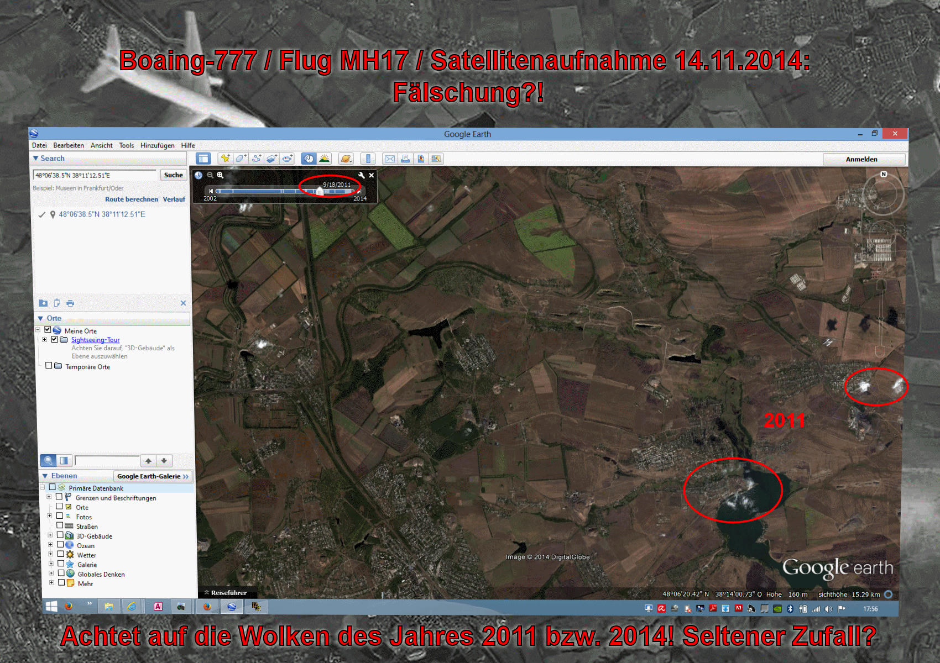
Task: Toggle the historical imagery clock button
Action: click(309, 159)
